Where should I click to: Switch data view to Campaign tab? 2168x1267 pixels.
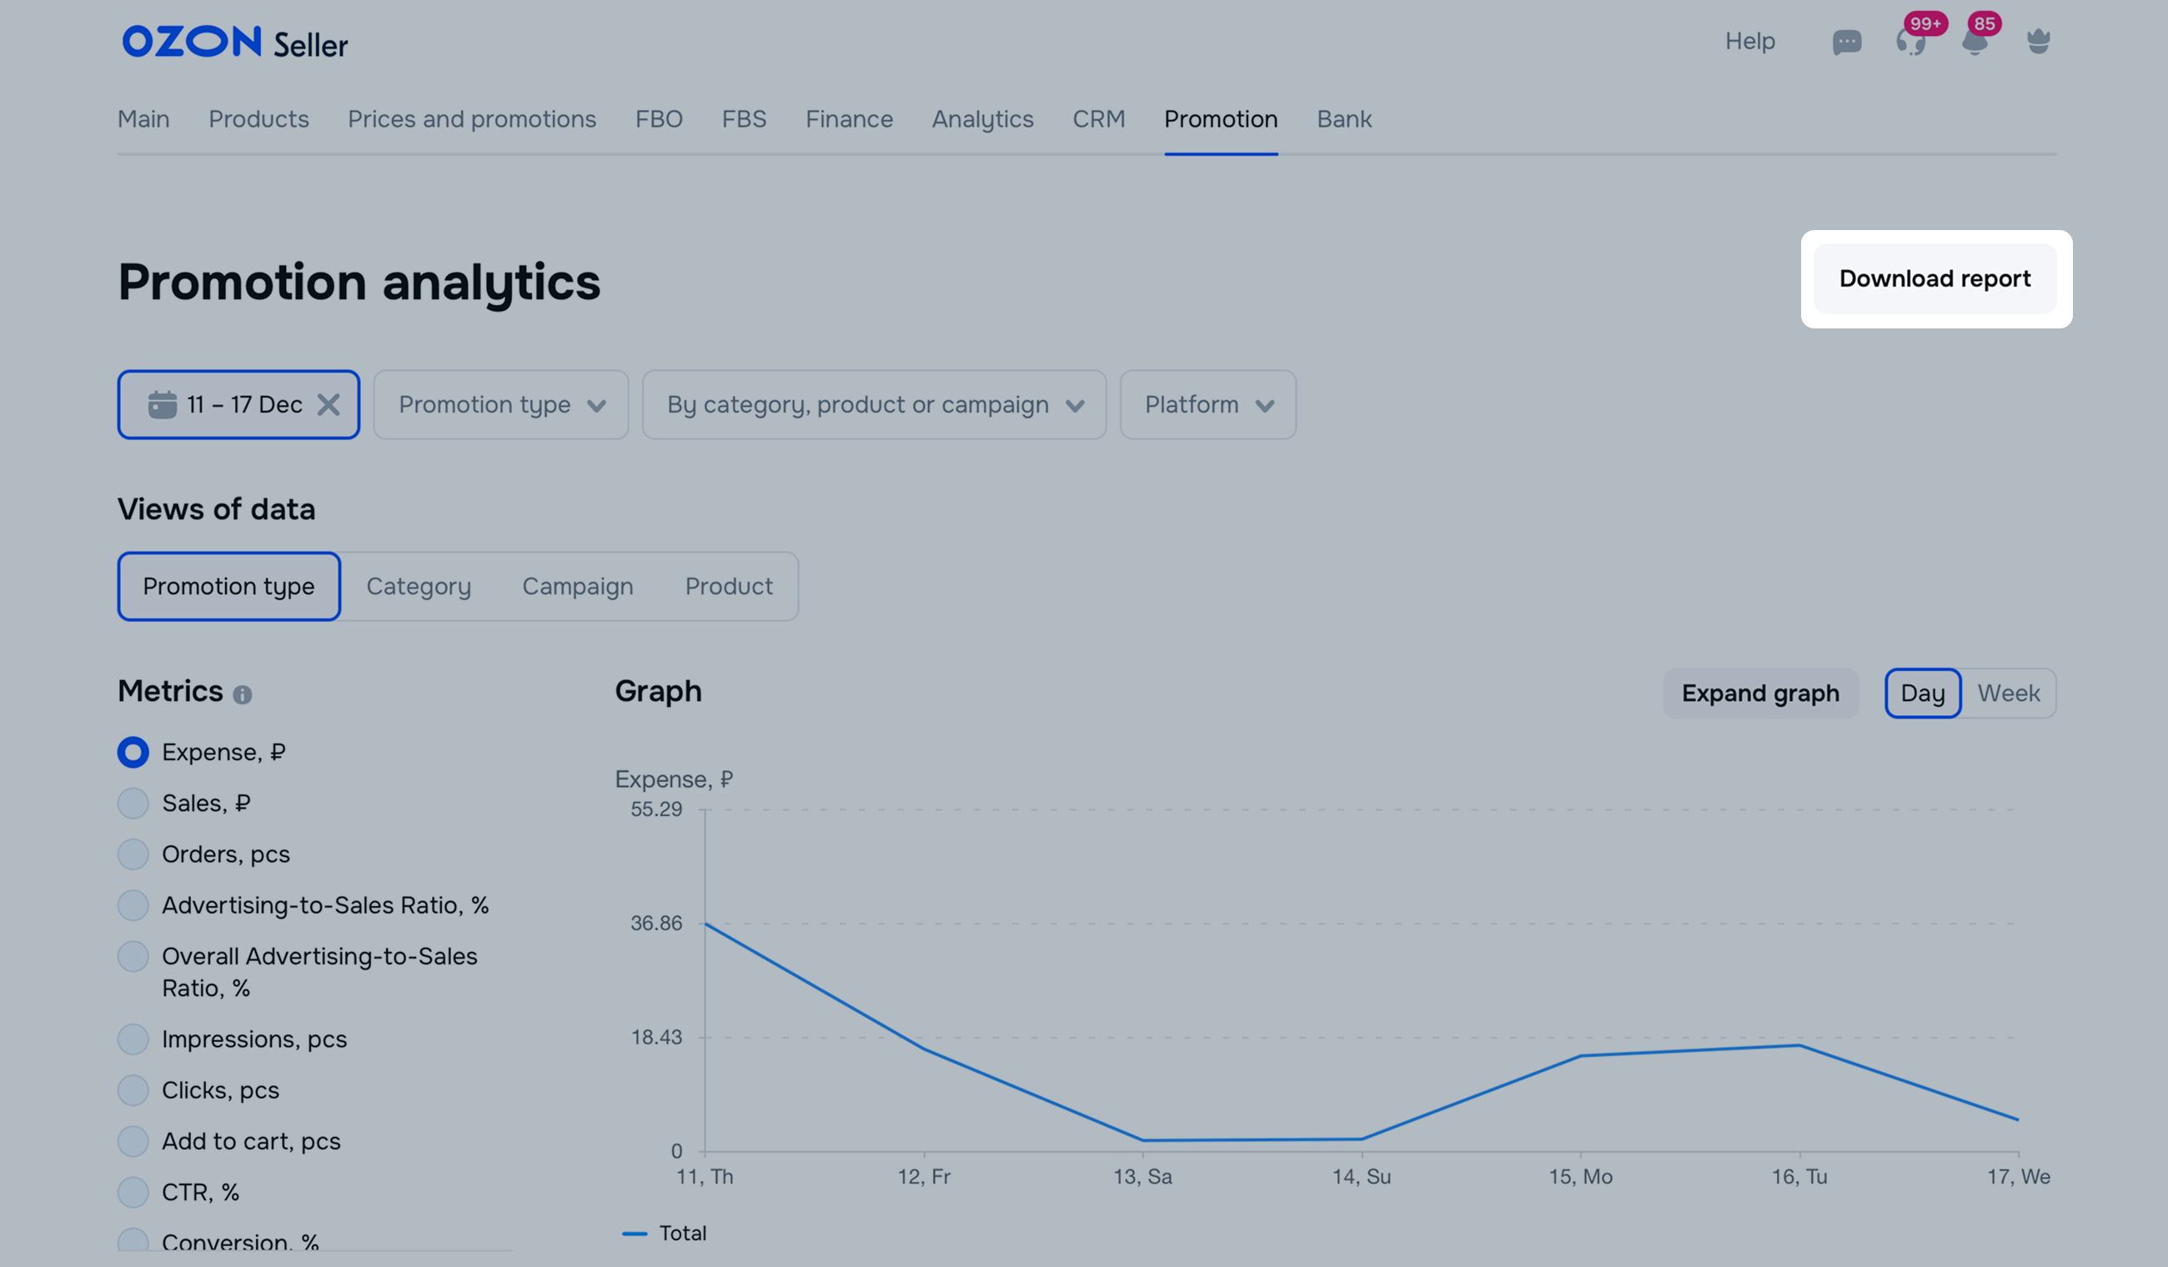point(577,587)
